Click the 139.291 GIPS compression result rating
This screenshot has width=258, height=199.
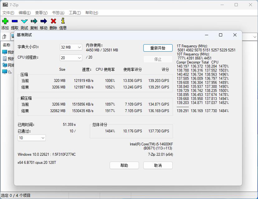click(x=159, y=87)
